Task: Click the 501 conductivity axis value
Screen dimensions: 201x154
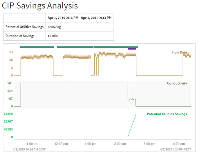Action: click(10, 83)
